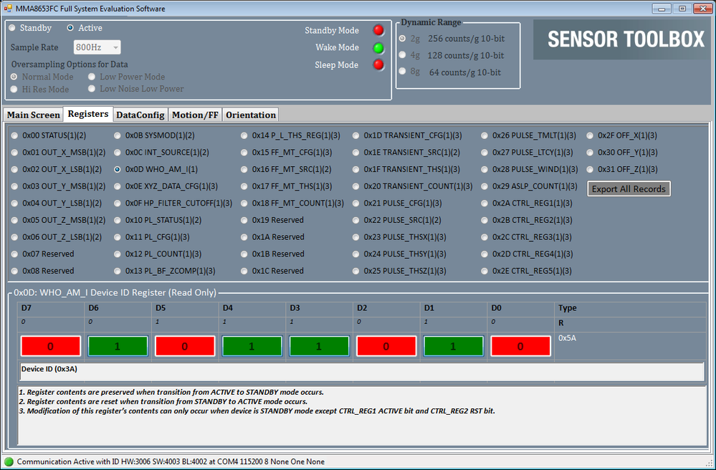716x470 pixels.
Task: Click the 0x5A register value text
Action: click(x=567, y=339)
